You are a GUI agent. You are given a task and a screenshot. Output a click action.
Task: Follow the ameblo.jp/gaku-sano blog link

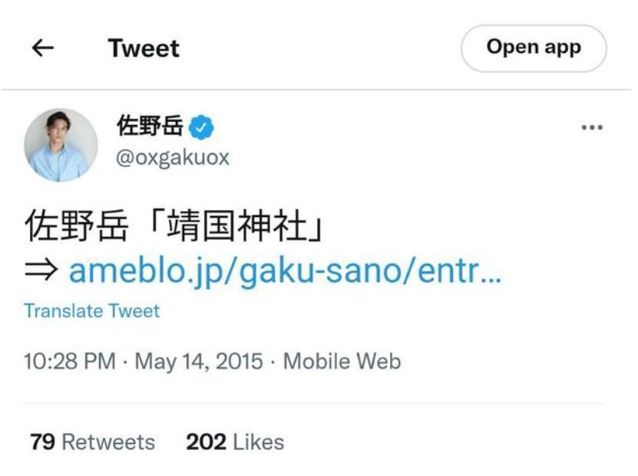tap(285, 271)
